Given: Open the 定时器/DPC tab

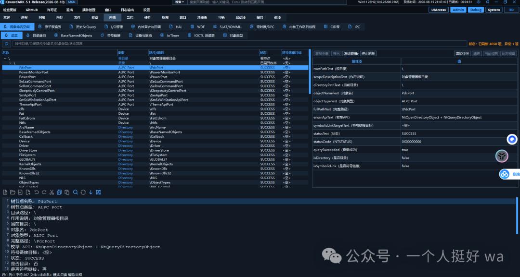Looking at the screenshot, I should pos(262,27).
